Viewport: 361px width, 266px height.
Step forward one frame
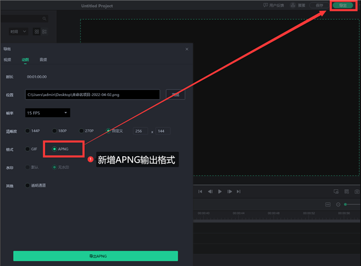(x=230, y=192)
